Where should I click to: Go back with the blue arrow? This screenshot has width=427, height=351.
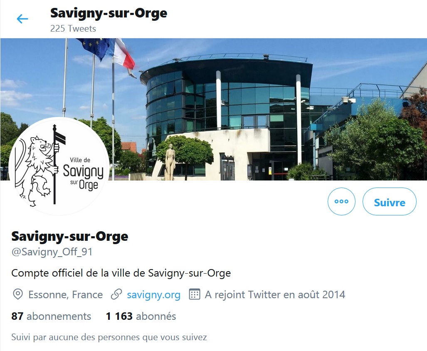coord(22,19)
